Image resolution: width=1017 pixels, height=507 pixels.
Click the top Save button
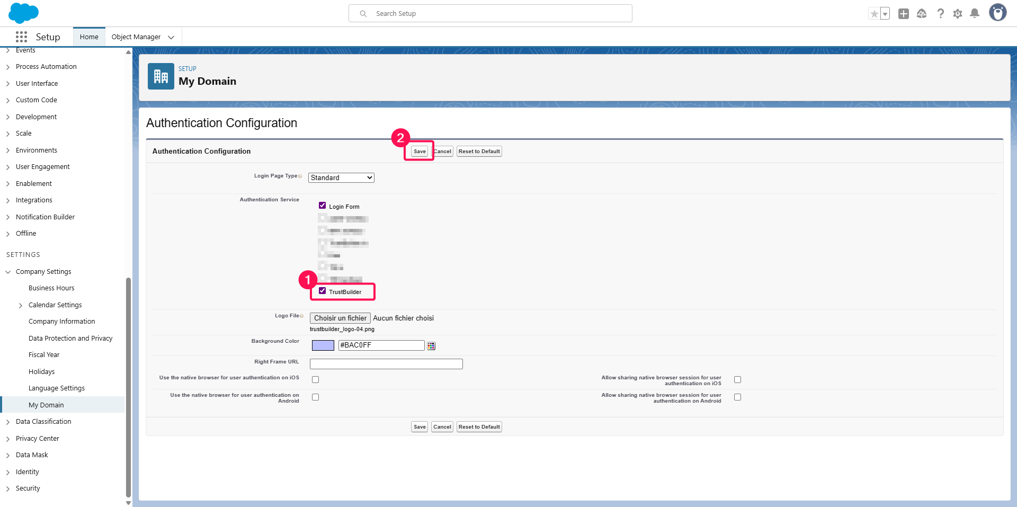coord(420,152)
